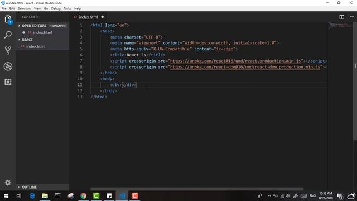This screenshot has width=357, height=201.
Task: Open the Debug view in activity bar
Action: tap(8, 66)
